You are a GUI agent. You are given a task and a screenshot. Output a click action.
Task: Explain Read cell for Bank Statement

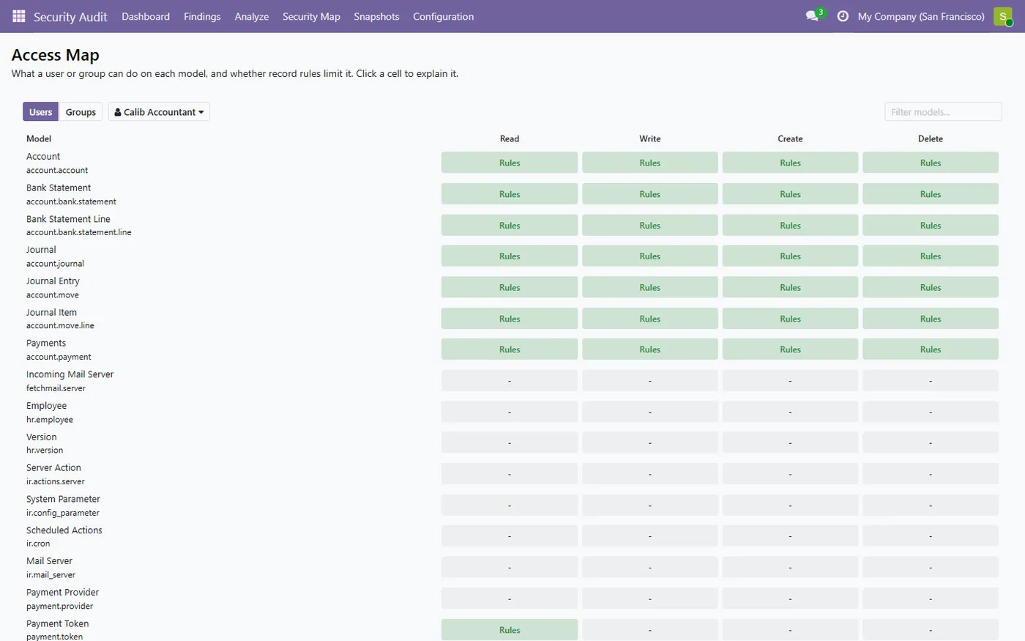coord(510,194)
